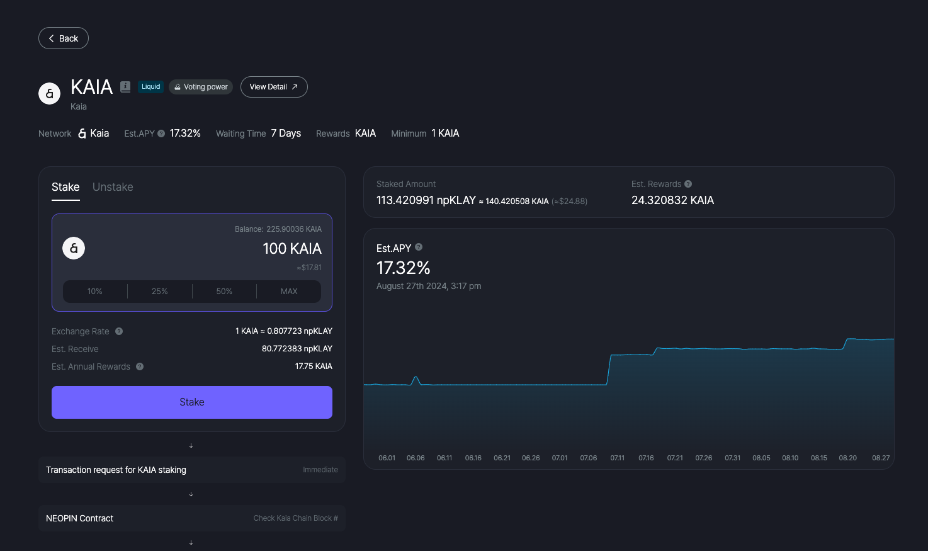The width and height of the screenshot is (928, 551).
Task: Open View Detail external link
Action: [274, 87]
